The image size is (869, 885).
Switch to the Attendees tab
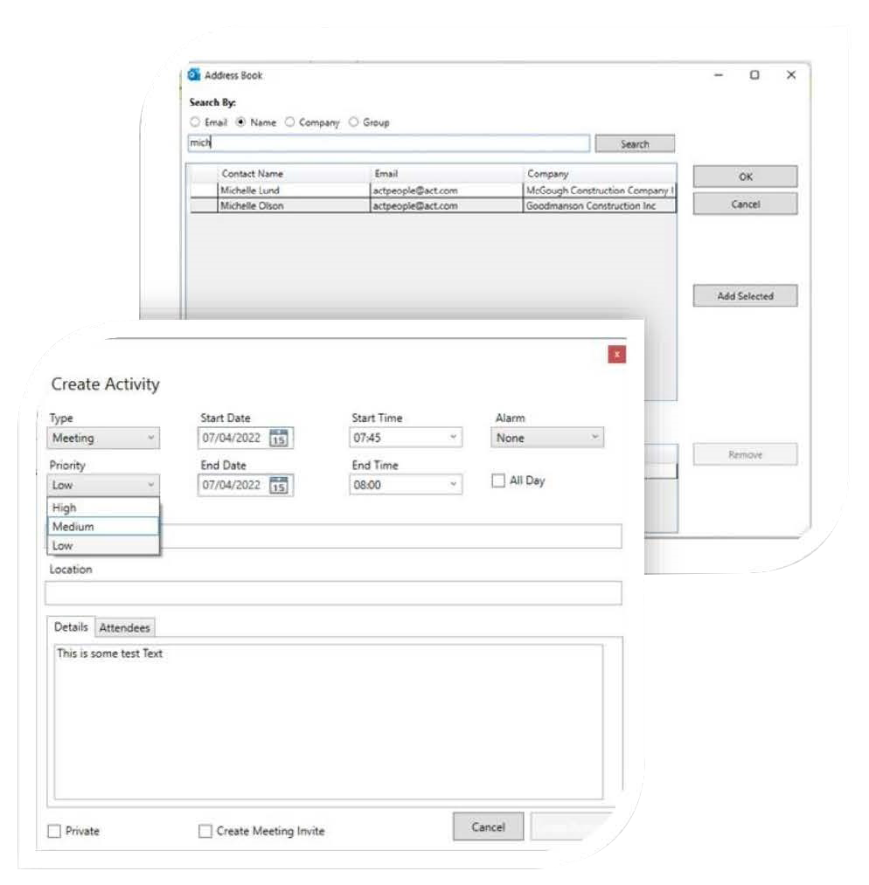pos(125,627)
